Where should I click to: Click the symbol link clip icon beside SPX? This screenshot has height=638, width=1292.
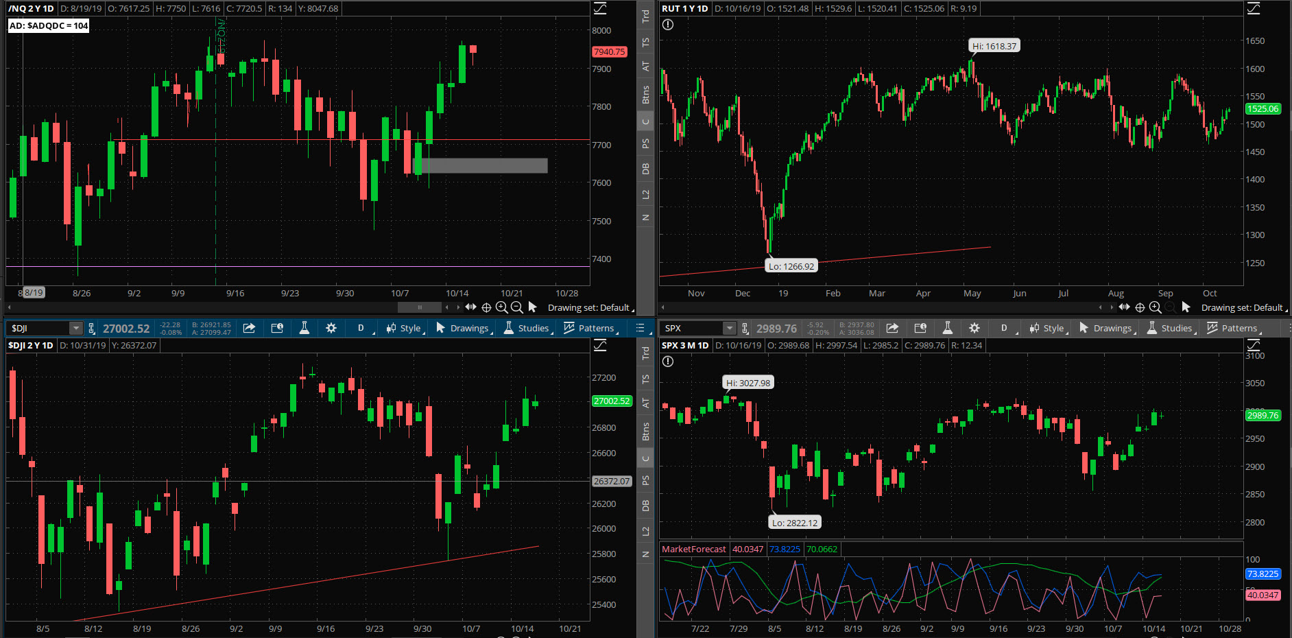(x=745, y=329)
